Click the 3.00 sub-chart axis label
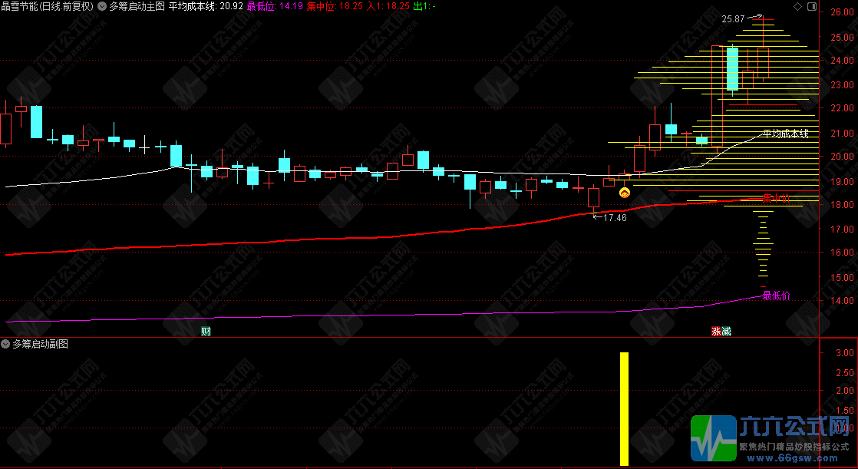Image resolution: width=858 pixels, height=469 pixels. (x=846, y=352)
